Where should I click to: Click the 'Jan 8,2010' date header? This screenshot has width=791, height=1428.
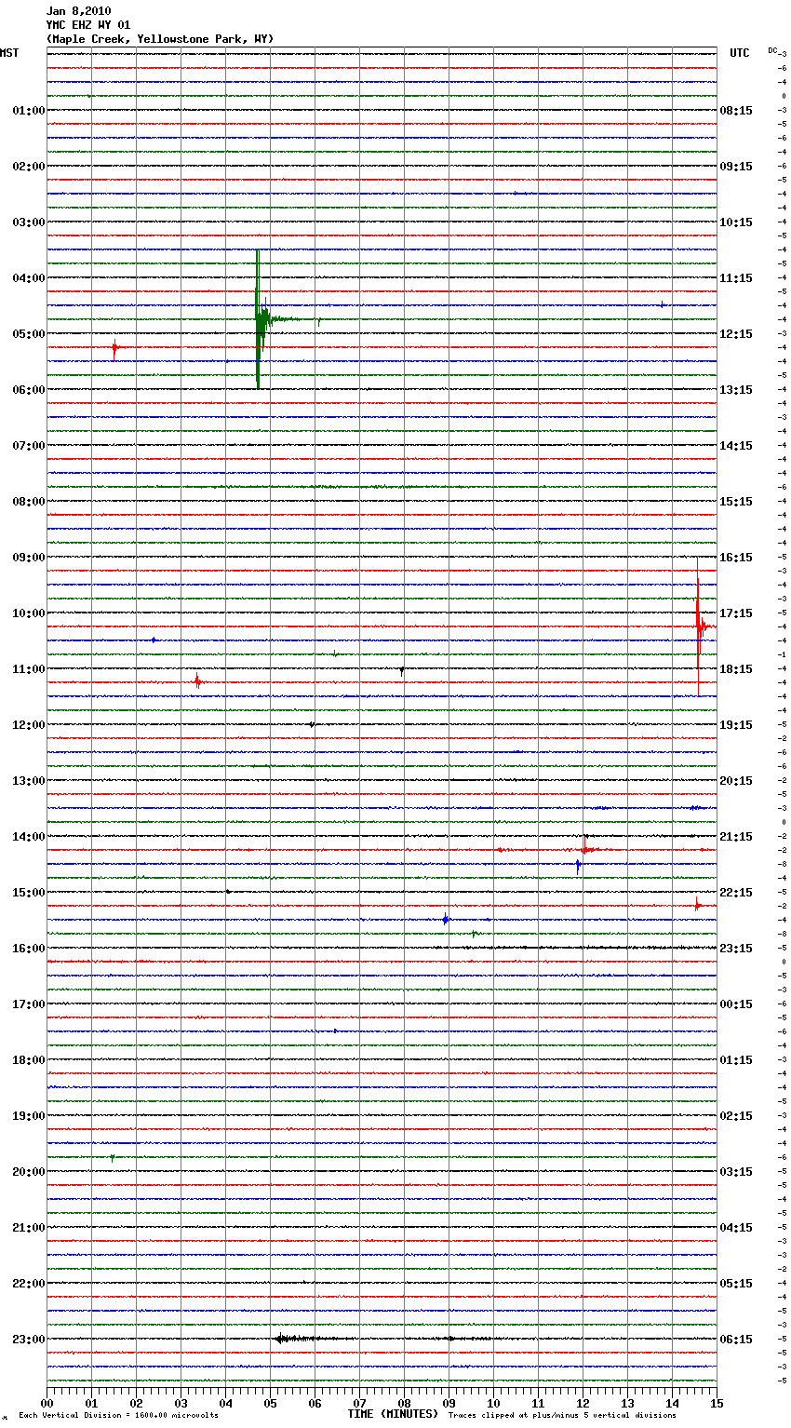78,11
